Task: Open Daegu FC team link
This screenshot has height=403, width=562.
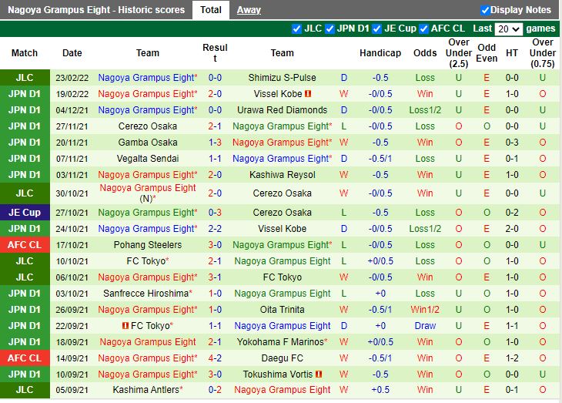Action: [282, 358]
